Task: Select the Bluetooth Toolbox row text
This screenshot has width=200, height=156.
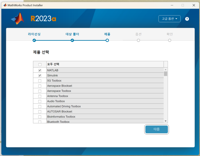Action: tap(58, 122)
